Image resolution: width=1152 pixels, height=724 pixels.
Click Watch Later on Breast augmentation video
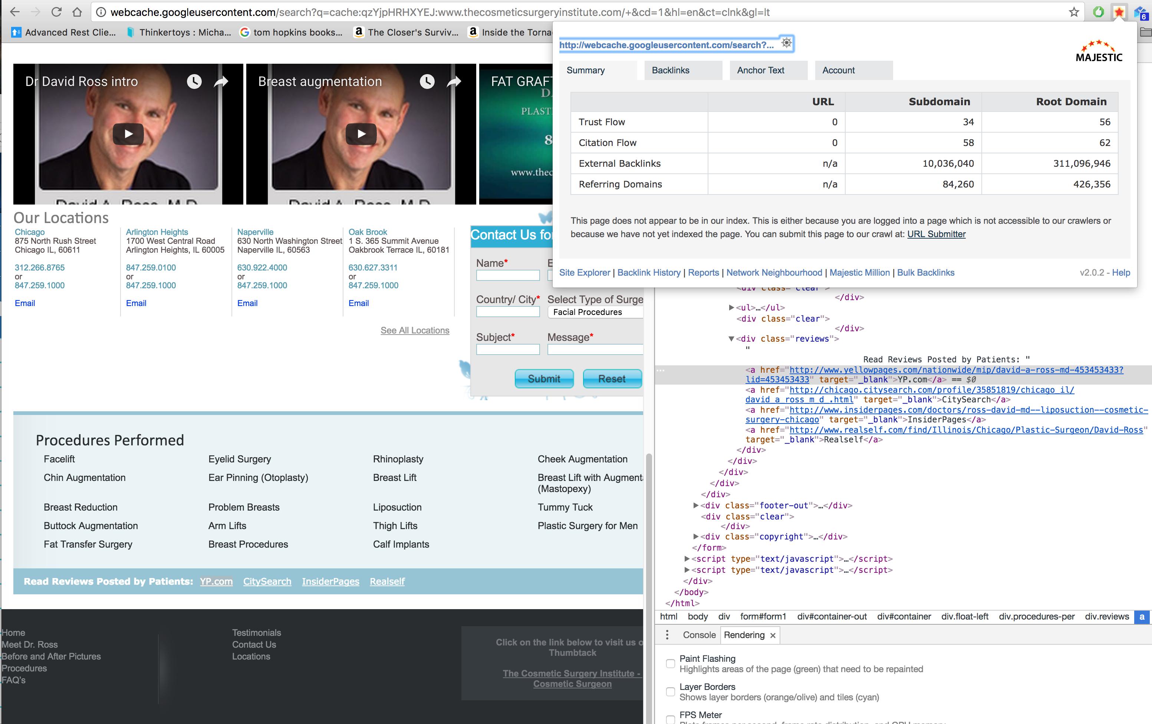click(427, 81)
